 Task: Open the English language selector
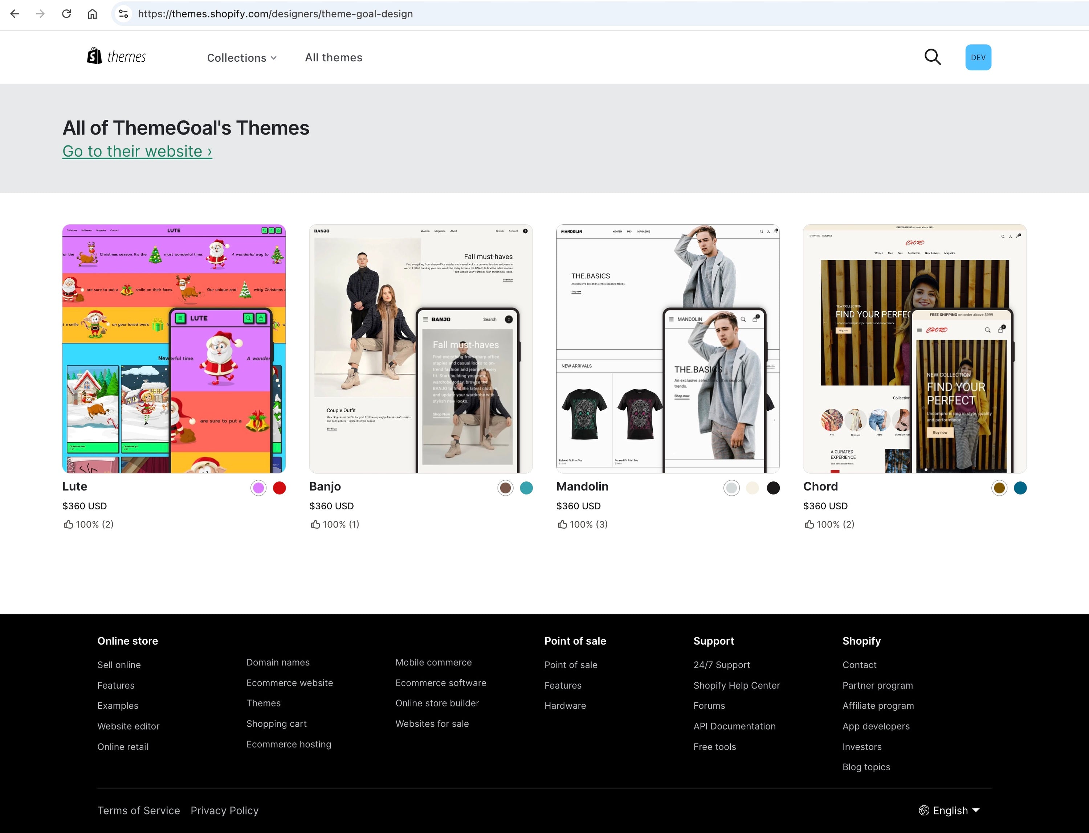(x=951, y=810)
